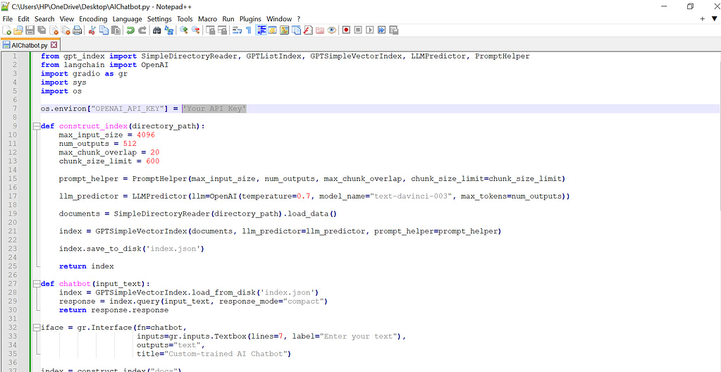The height and width of the screenshot is (372, 721).
Task: Click the value 4096 on line 10
Action: coord(146,135)
